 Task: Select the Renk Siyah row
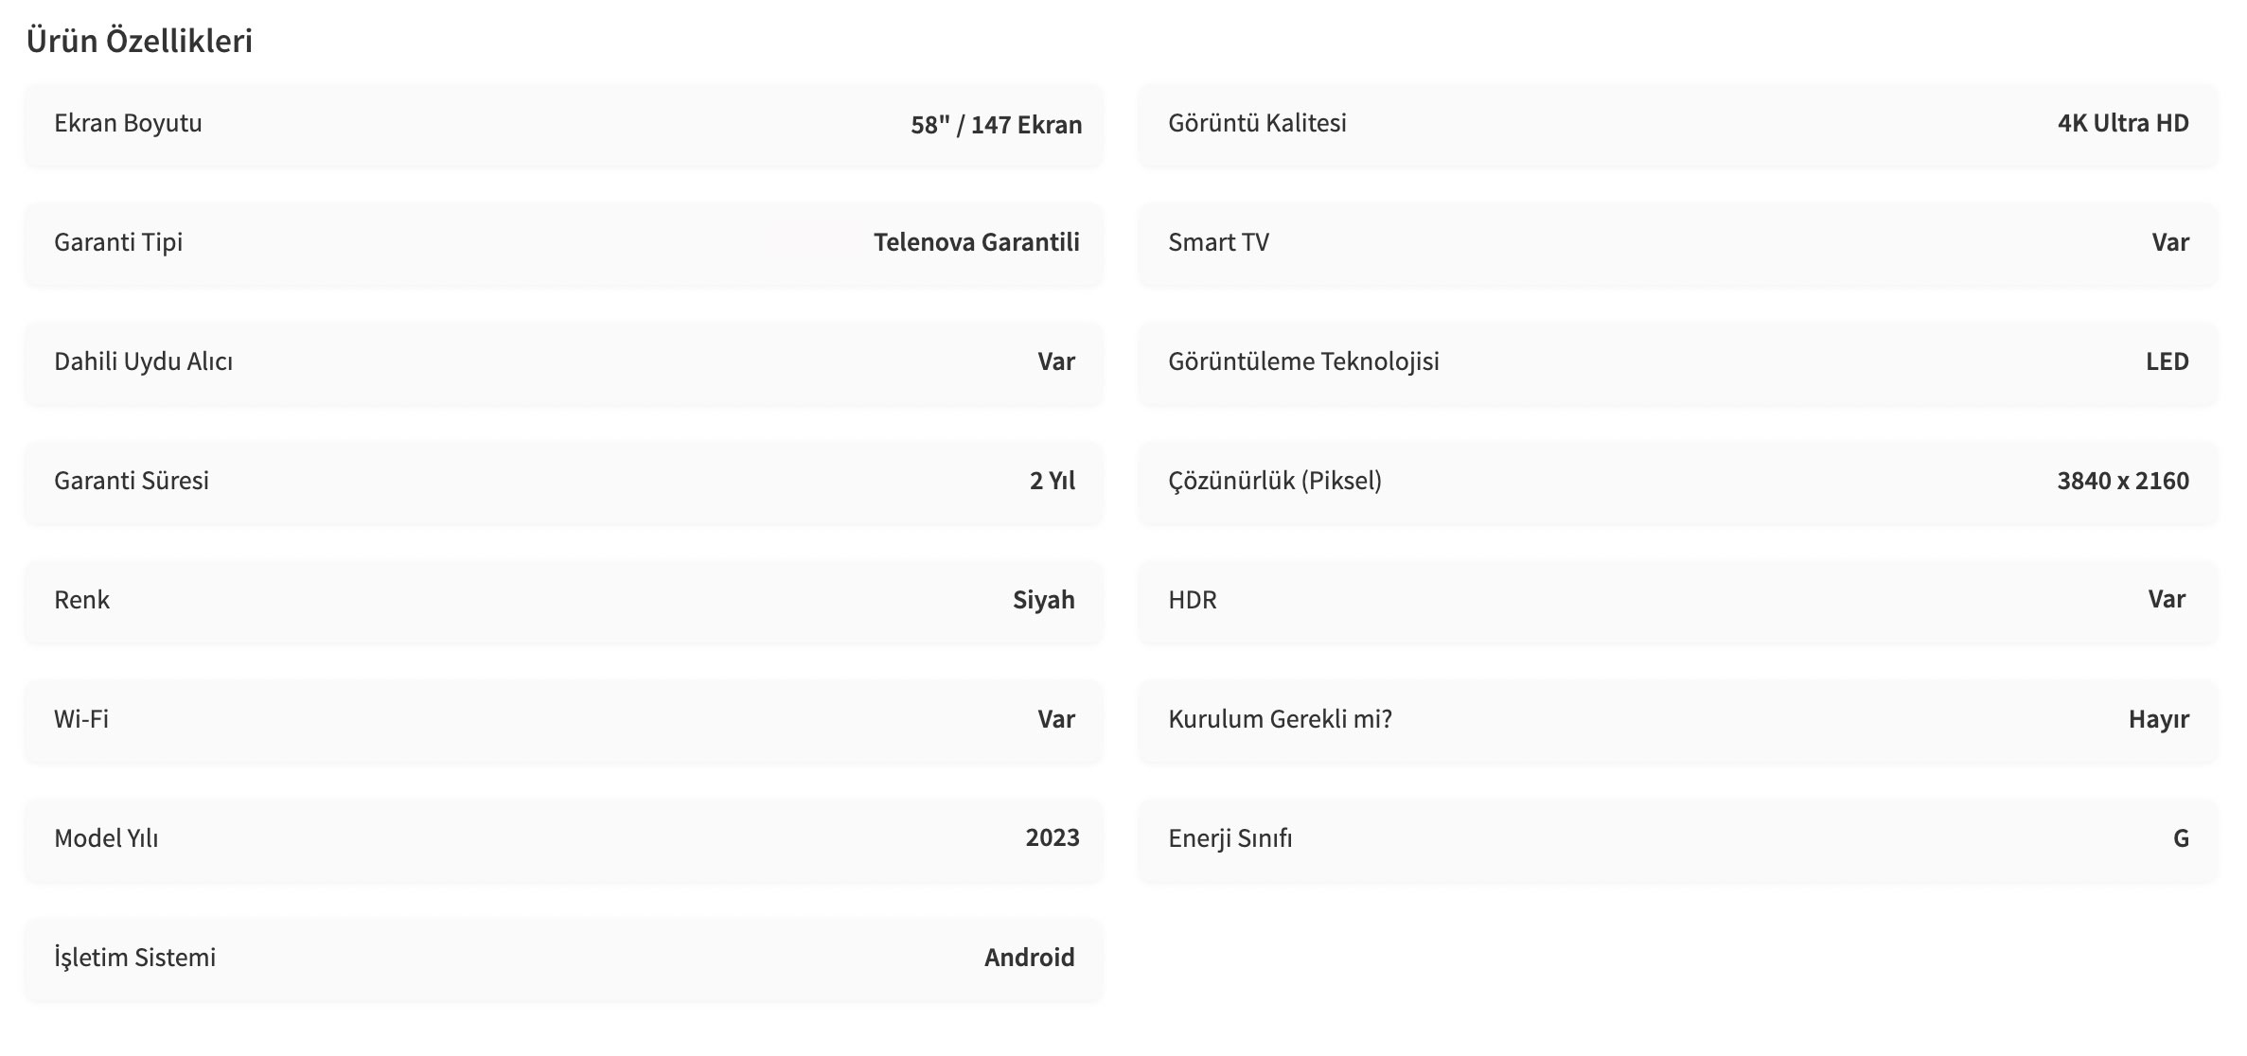click(x=564, y=602)
